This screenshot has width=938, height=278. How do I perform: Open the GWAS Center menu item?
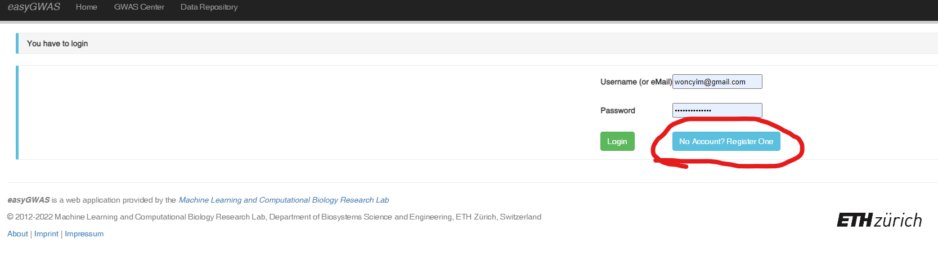(139, 7)
